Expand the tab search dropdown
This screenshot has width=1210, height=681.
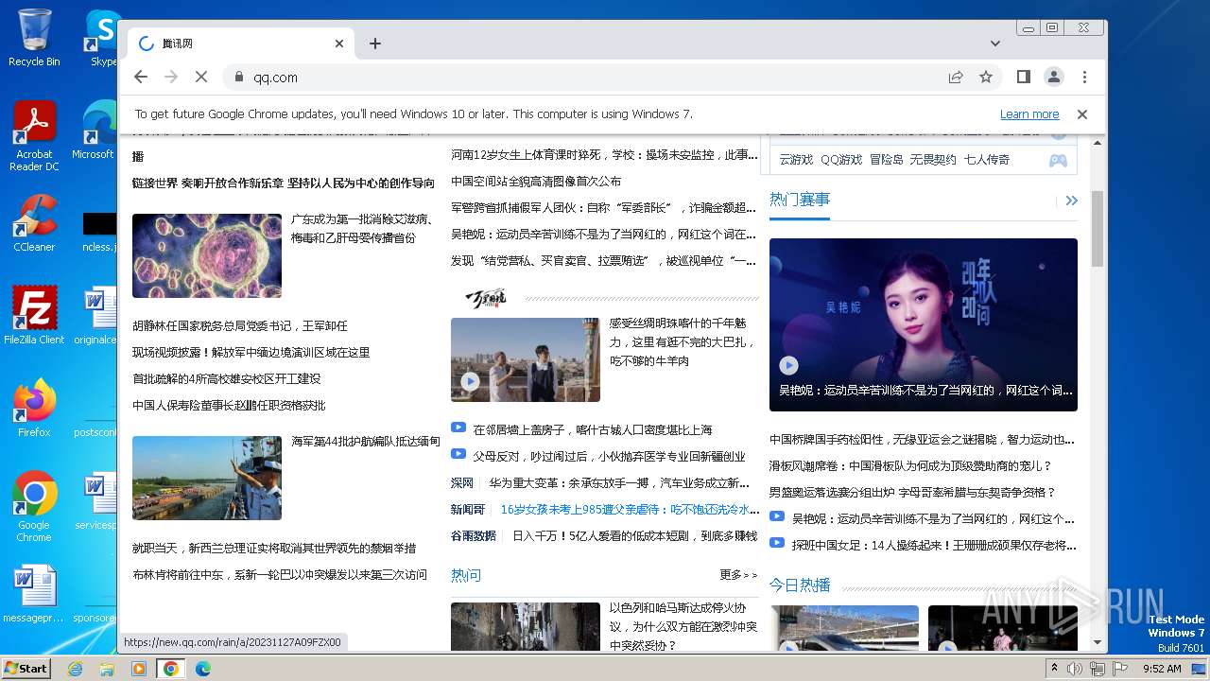click(995, 44)
